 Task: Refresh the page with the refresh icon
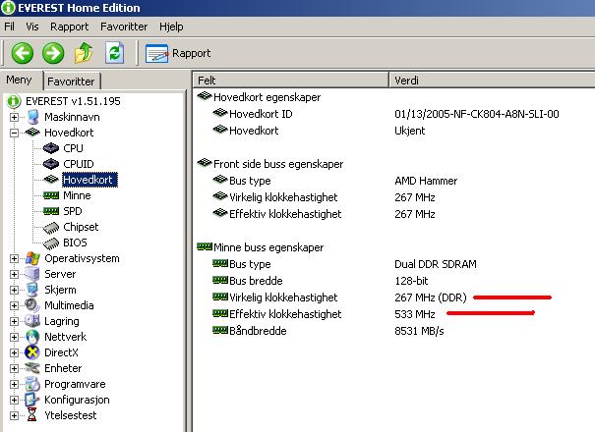click(115, 53)
